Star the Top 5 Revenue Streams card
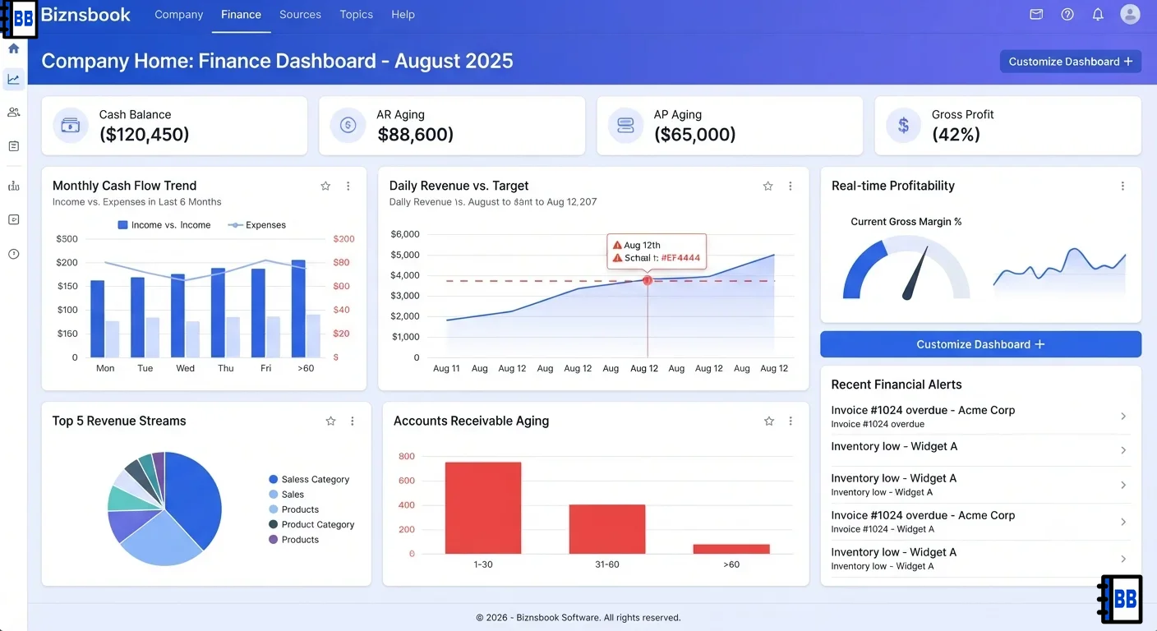 [330, 421]
